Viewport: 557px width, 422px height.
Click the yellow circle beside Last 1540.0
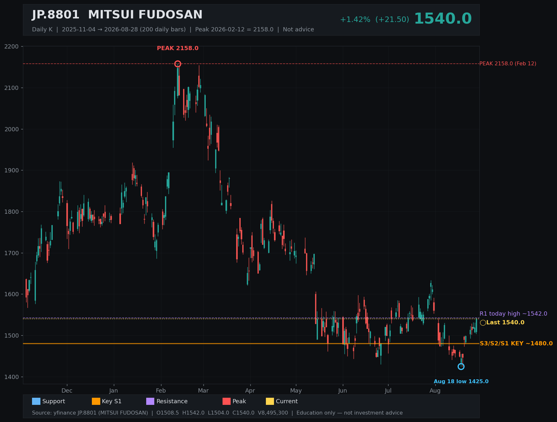coord(483,322)
